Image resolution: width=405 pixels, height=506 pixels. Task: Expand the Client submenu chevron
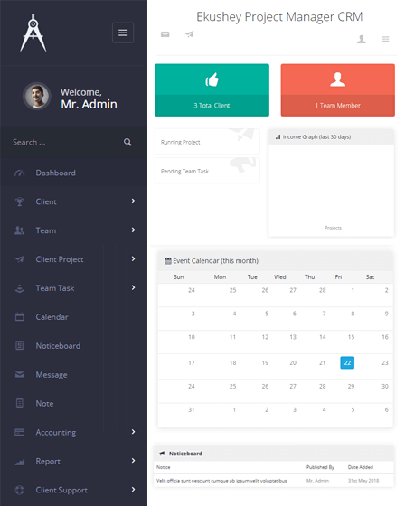point(133,201)
